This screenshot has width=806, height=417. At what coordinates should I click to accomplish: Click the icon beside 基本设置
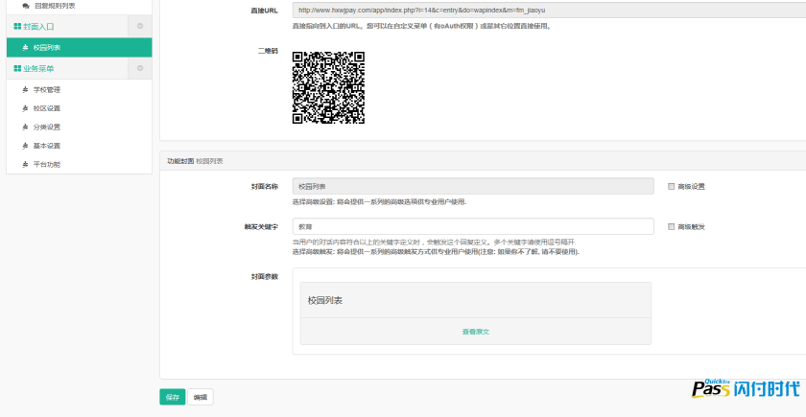pyautogui.click(x=25, y=146)
